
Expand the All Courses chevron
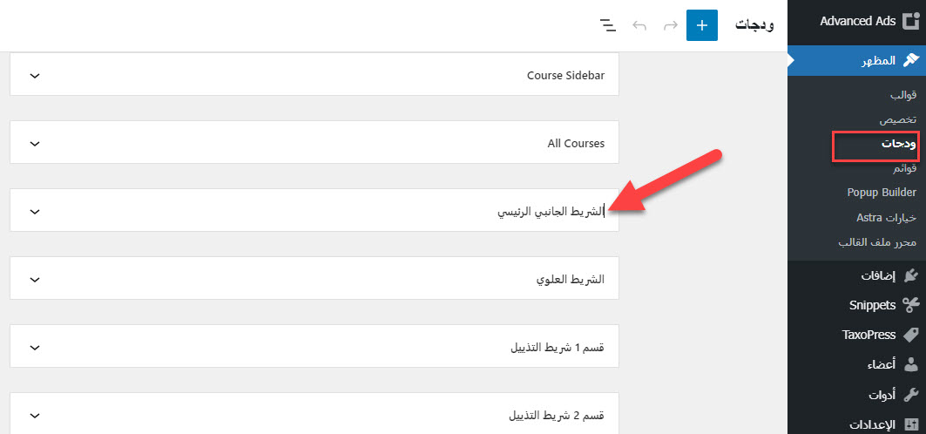point(35,144)
